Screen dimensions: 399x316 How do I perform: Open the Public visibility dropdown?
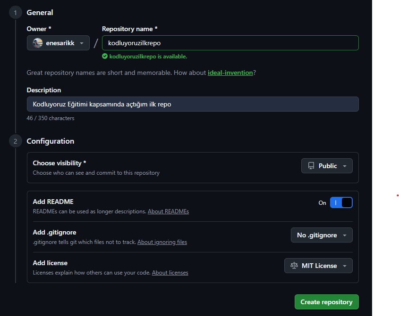327,166
